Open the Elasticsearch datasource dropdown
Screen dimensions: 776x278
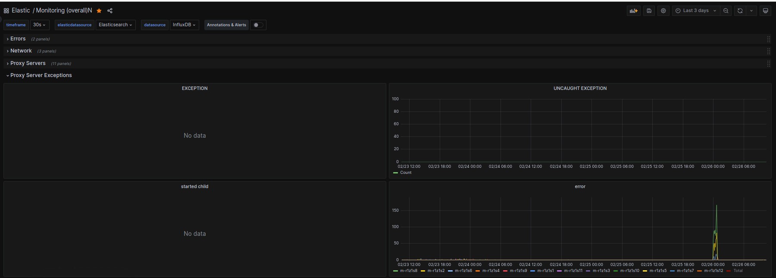tap(116, 25)
